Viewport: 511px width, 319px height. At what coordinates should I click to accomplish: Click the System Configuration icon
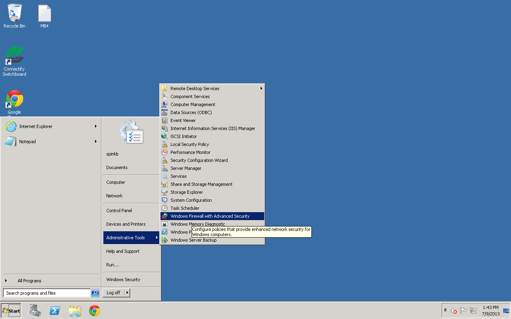click(164, 200)
